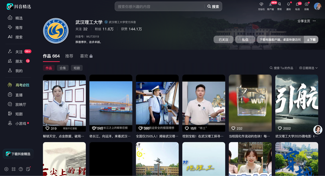Open 放映厅 in the sidebar

17,104
